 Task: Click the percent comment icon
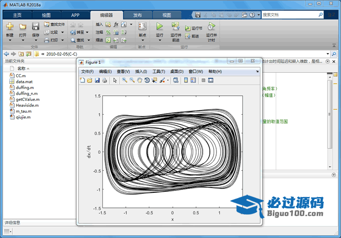tap(108, 32)
